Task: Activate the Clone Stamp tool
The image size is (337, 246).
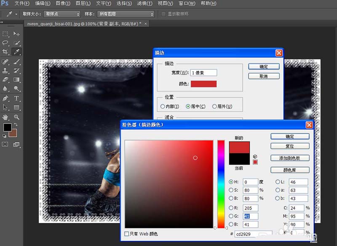Action: 5,70
